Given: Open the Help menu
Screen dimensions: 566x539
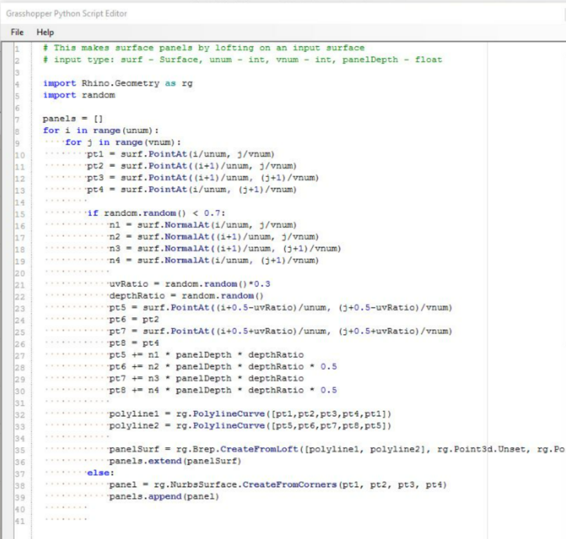Looking at the screenshot, I should click(46, 32).
